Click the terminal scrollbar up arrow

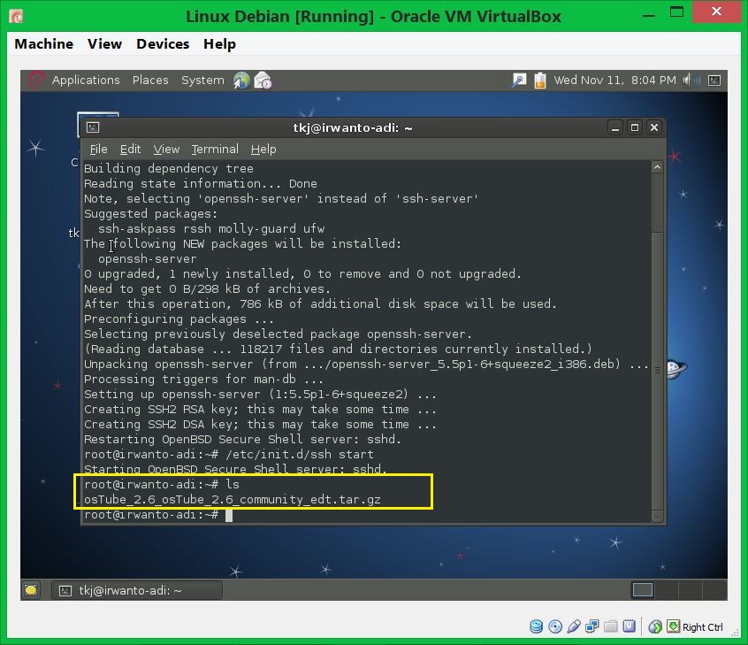(657, 167)
